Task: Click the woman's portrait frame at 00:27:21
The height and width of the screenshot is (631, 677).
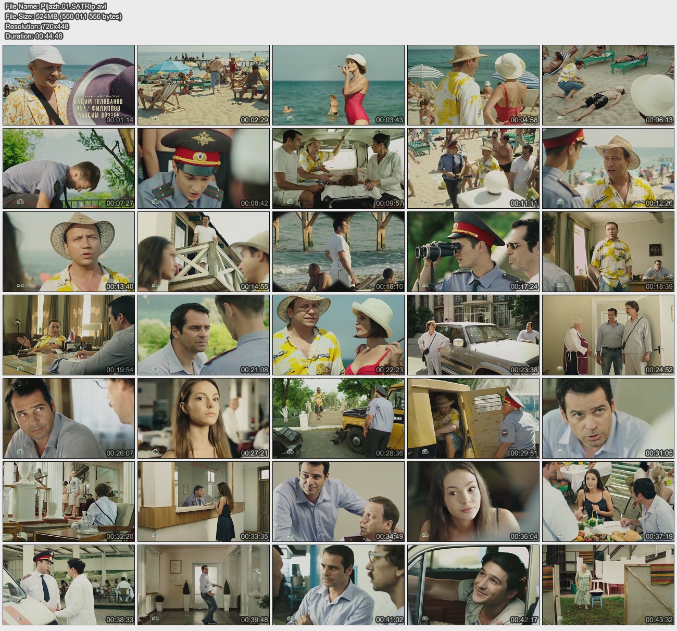Action: 204,418
